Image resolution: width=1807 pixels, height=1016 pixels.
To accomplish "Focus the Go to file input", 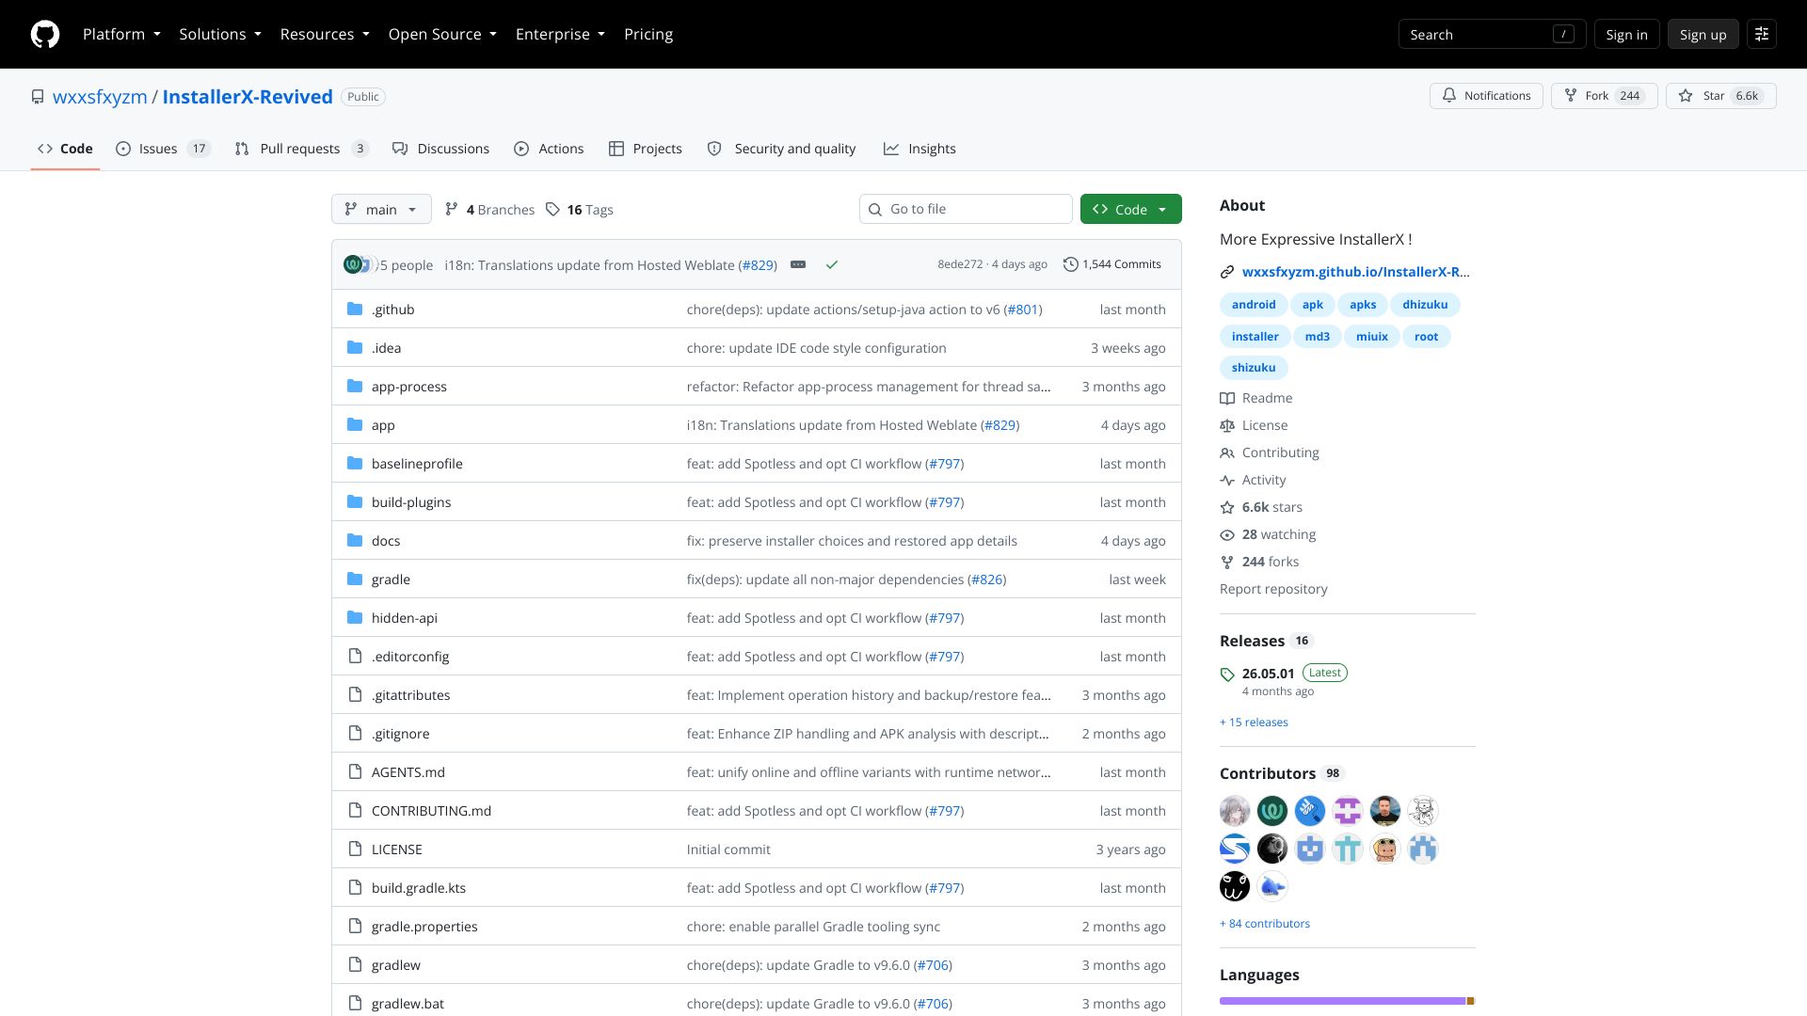I will 966,209.
